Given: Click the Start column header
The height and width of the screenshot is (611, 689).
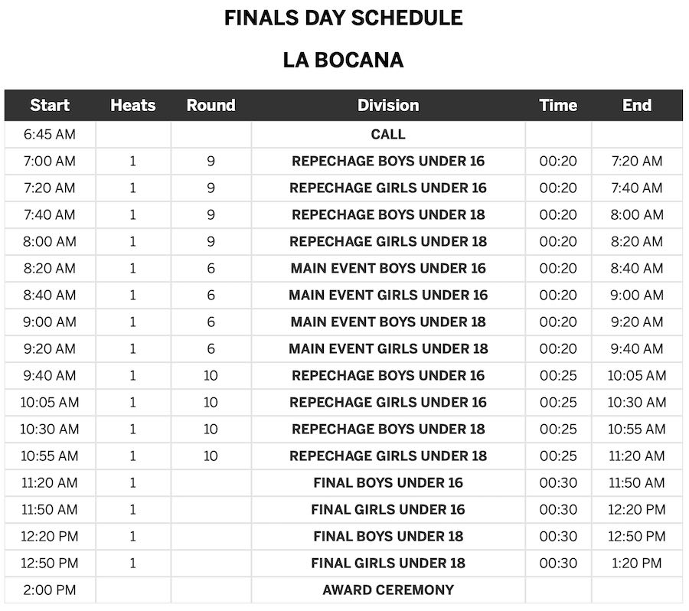Looking at the screenshot, I should click(50, 106).
